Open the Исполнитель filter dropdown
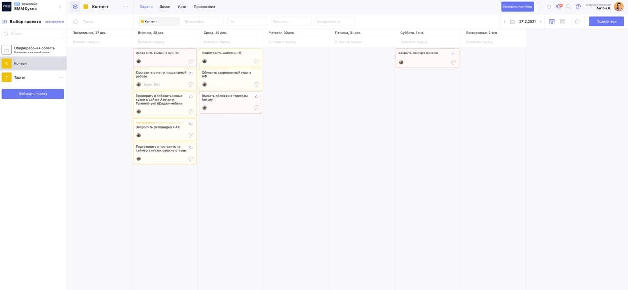The image size is (628, 290). click(x=203, y=22)
